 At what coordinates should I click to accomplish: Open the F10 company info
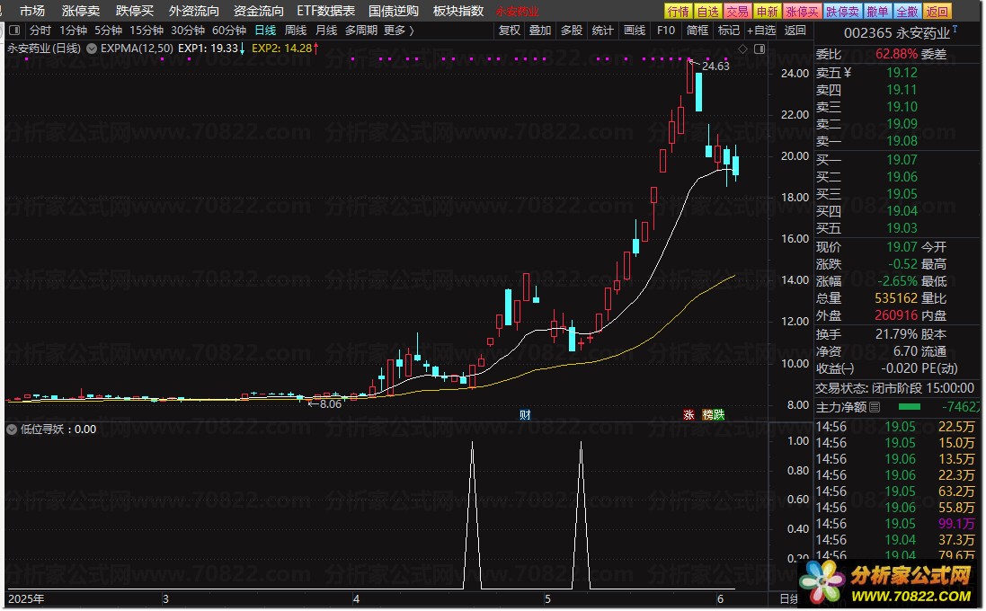point(666,31)
